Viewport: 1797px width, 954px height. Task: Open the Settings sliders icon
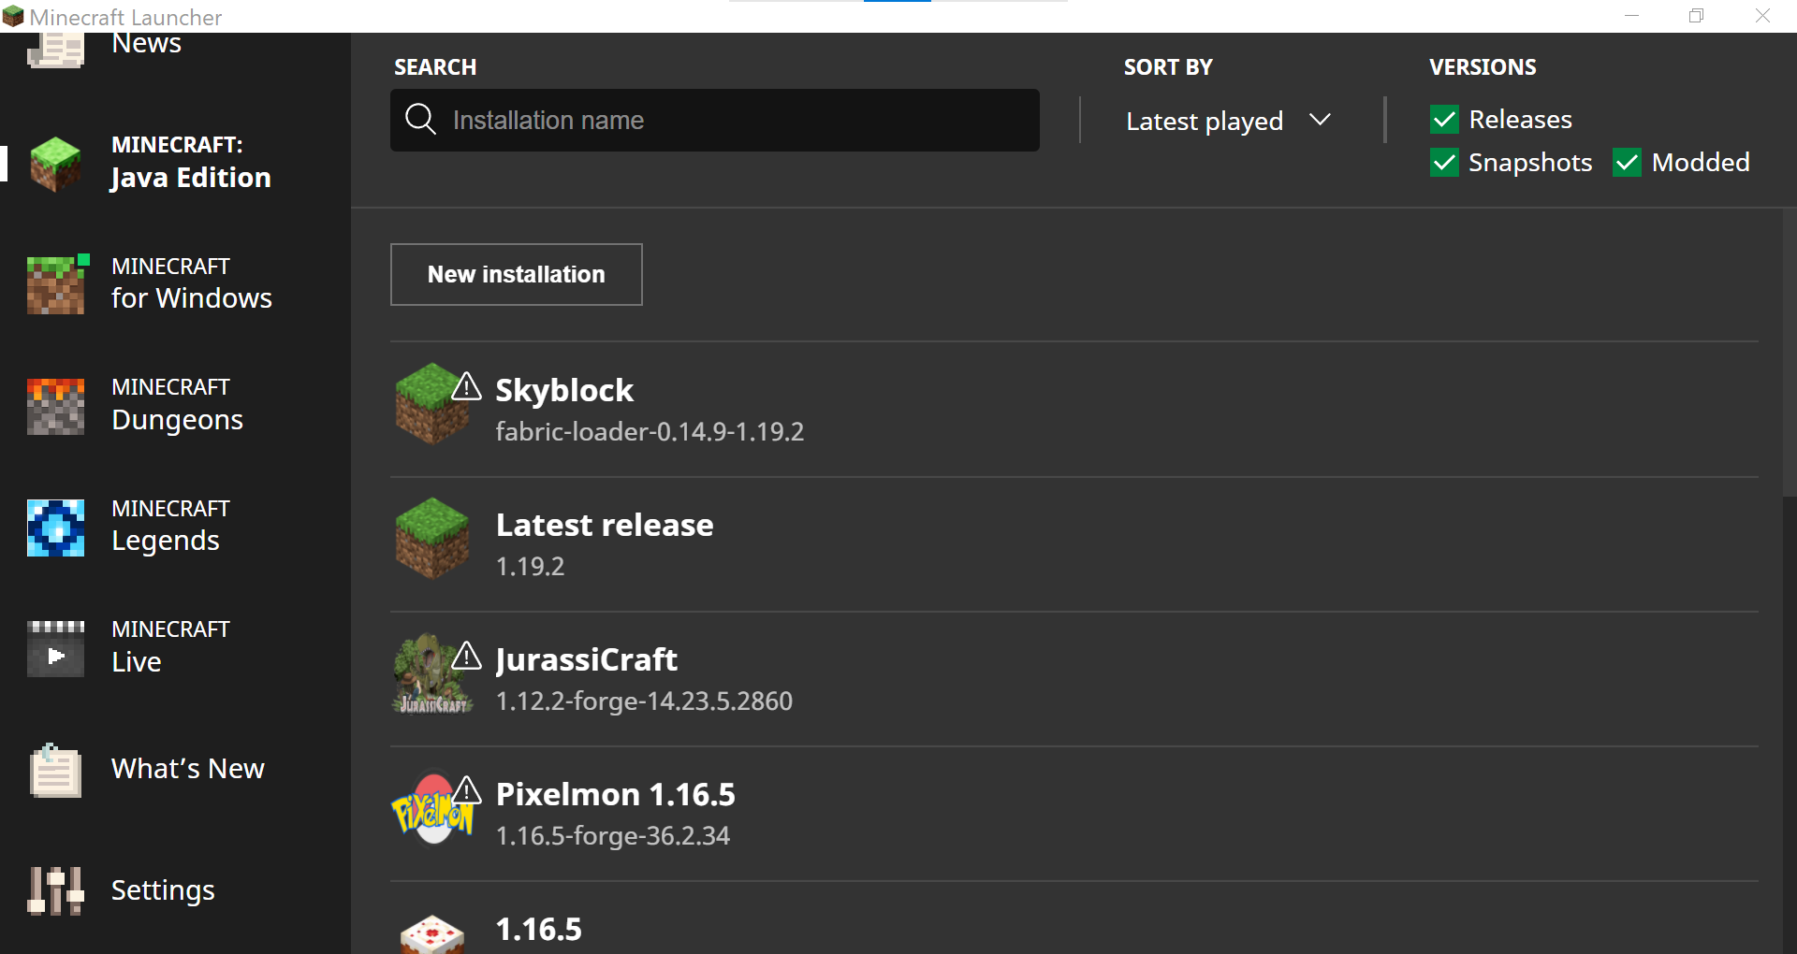pos(55,890)
